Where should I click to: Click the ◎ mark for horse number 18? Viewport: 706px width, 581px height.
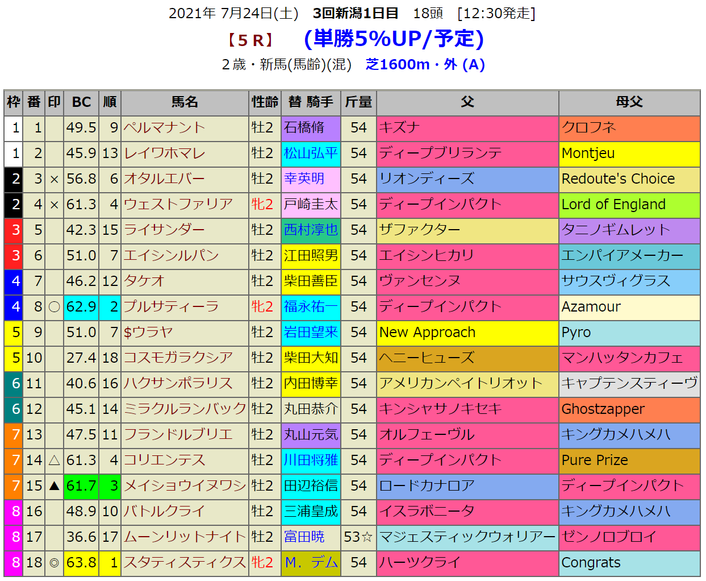click(x=54, y=563)
